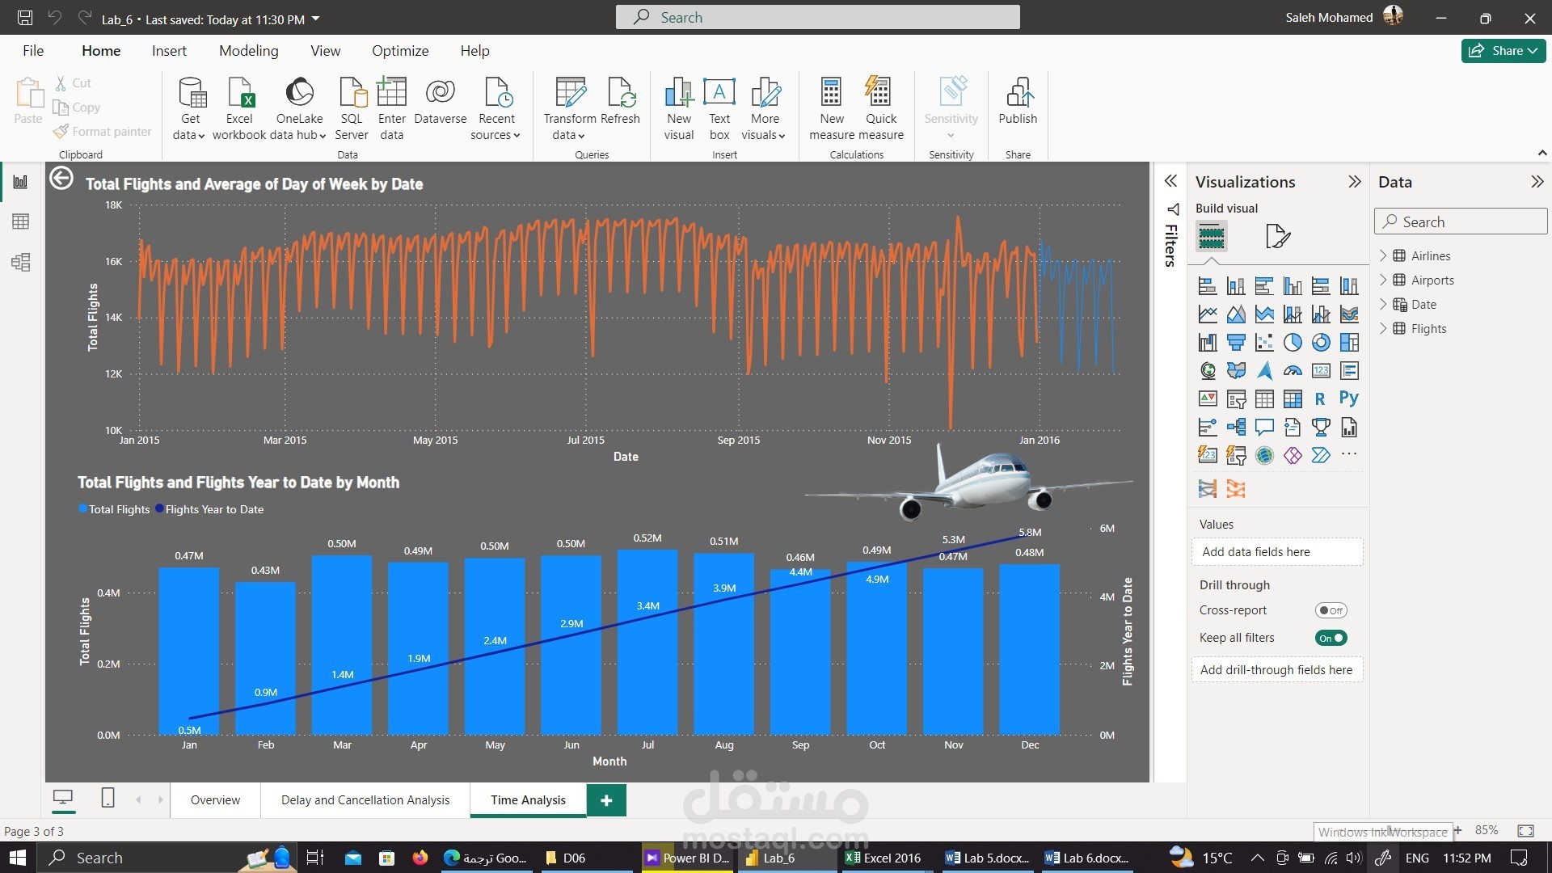Viewport: 1552px width, 873px height.
Task: Click the Share button
Action: coord(1502,50)
